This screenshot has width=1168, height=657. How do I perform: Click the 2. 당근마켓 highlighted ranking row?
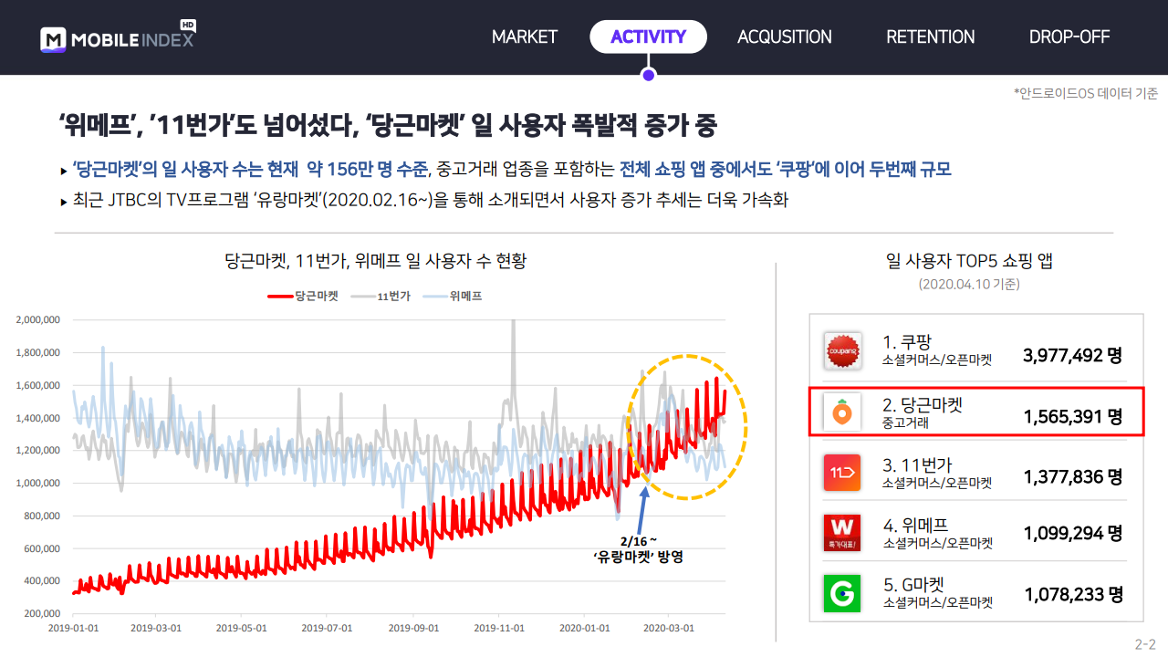pos(976,412)
